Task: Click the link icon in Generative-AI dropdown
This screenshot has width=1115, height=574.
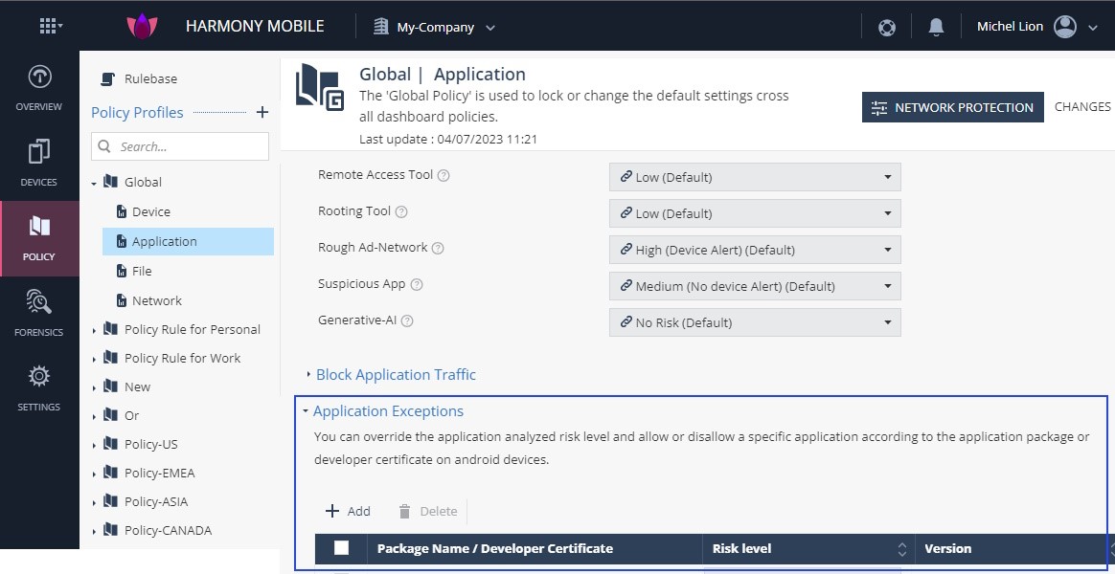Action: click(x=626, y=321)
